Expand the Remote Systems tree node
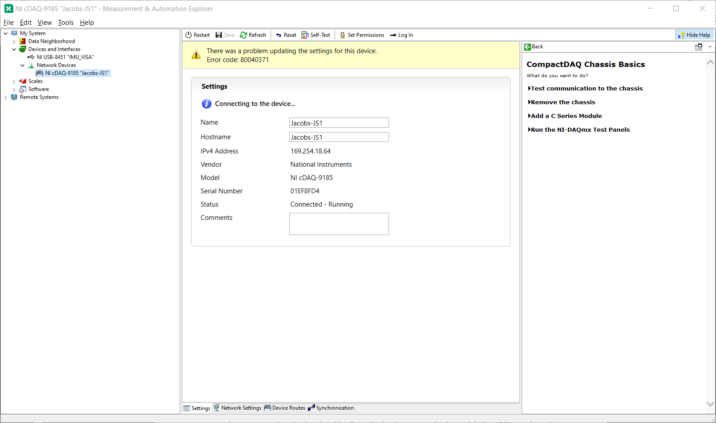 (x=6, y=97)
